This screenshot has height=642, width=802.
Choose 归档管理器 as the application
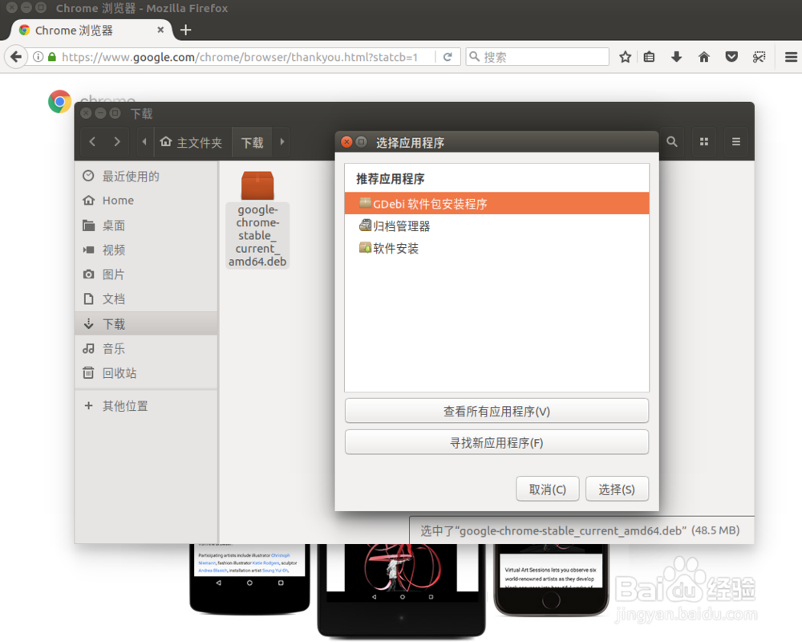(497, 226)
